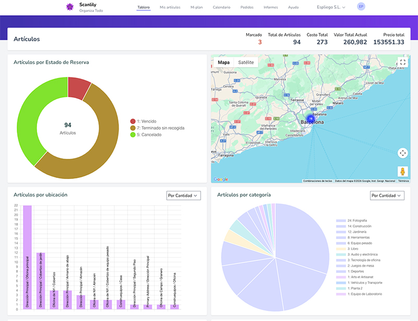Open Mis artículos in the navigation
Image resolution: width=418 pixels, height=321 pixels.
[170, 7]
